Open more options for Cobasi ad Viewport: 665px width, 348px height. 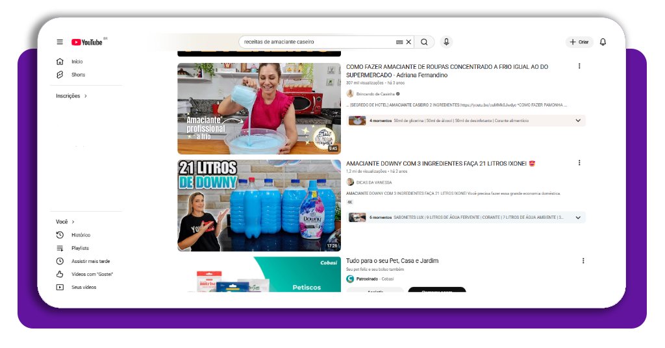click(583, 261)
